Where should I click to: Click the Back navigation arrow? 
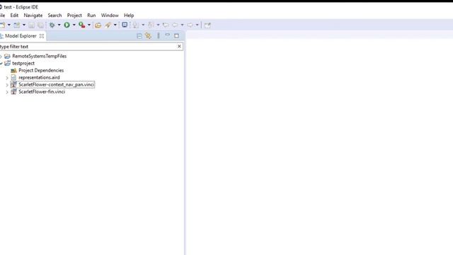175,25
